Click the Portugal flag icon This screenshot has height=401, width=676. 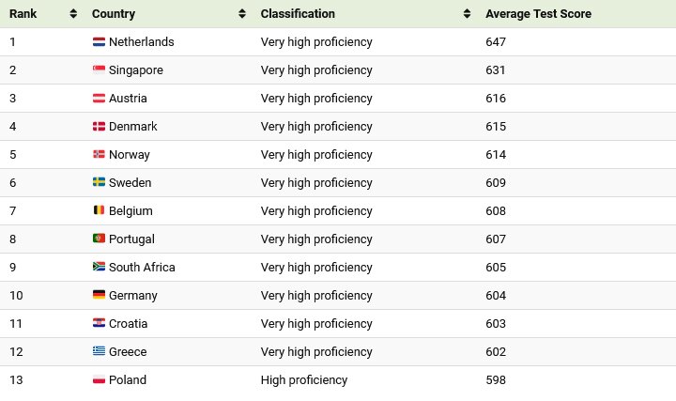click(99, 239)
